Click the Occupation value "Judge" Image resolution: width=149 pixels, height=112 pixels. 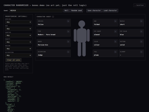(40, 55)
